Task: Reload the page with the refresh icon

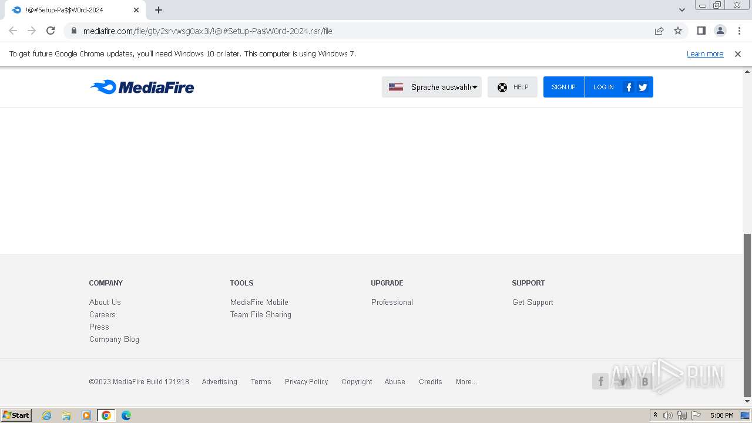Action: pos(51,31)
